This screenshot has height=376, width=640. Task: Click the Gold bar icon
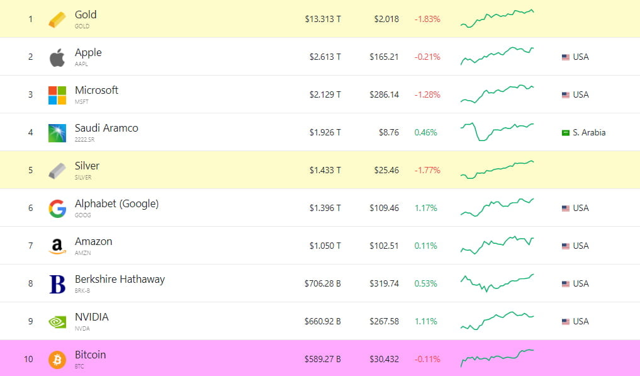[57, 20]
